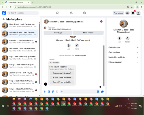
Task: Click the conversation list scrollbar
Action: tap(39, 53)
